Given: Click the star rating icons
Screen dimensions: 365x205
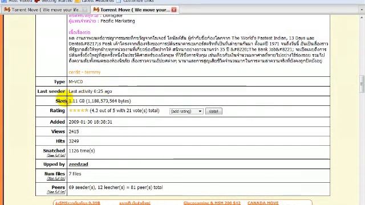Looking at the screenshot, I should click(x=79, y=110).
